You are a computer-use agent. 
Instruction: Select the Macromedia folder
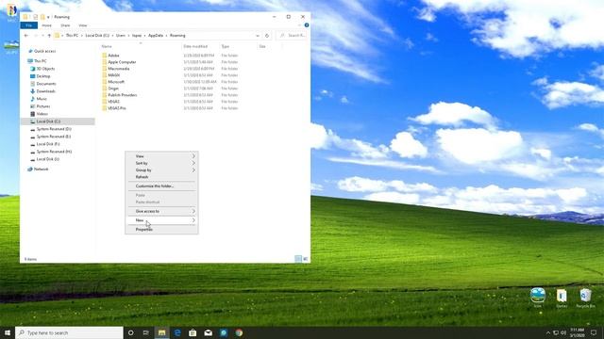click(119, 69)
